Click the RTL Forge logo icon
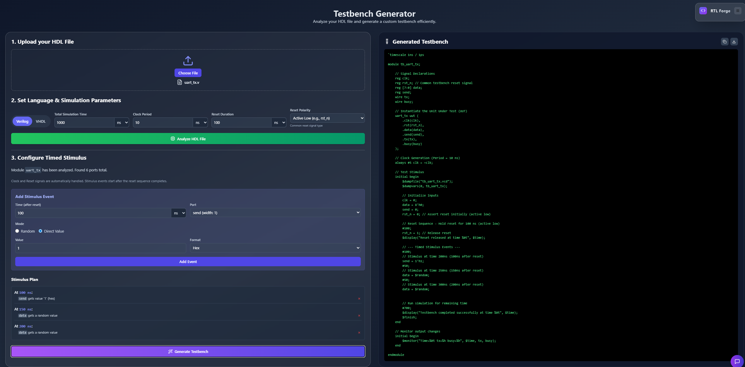This screenshot has height=367, width=745. (x=703, y=11)
